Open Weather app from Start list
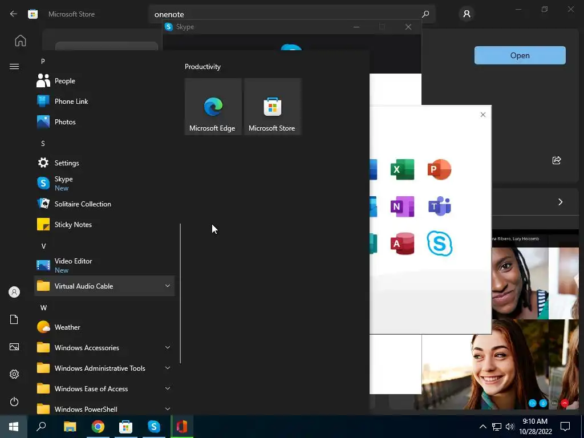This screenshot has height=438, width=584. tap(104, 327)
